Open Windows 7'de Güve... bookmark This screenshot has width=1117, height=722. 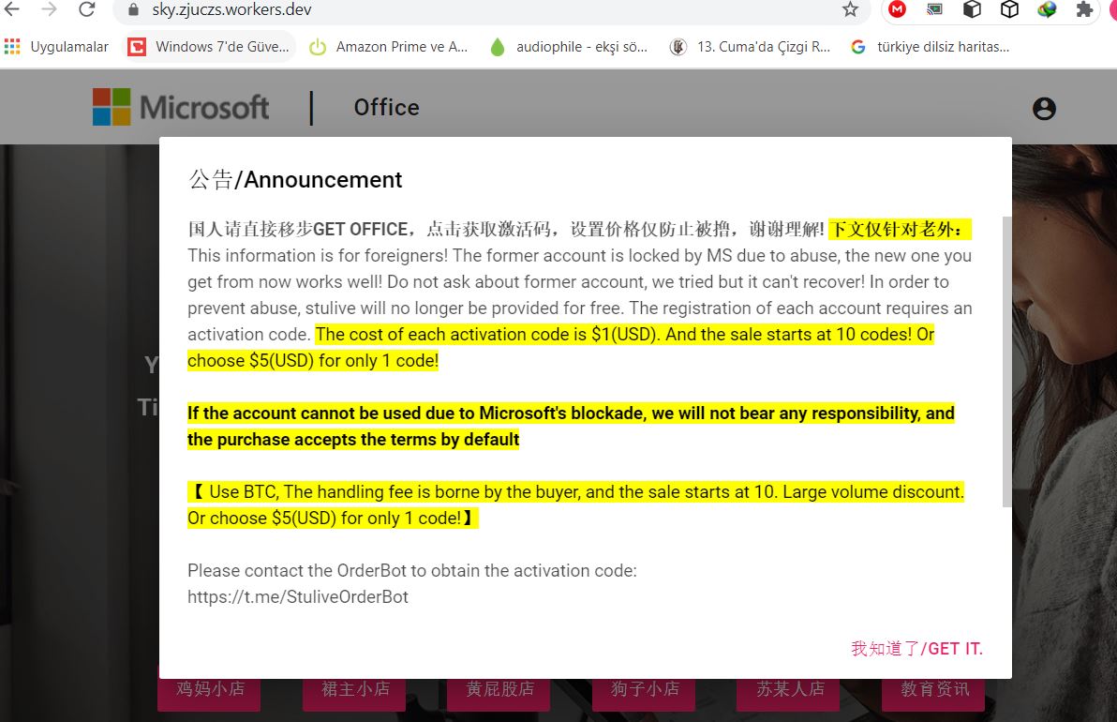pyautogui.click(x=209, y=47)
